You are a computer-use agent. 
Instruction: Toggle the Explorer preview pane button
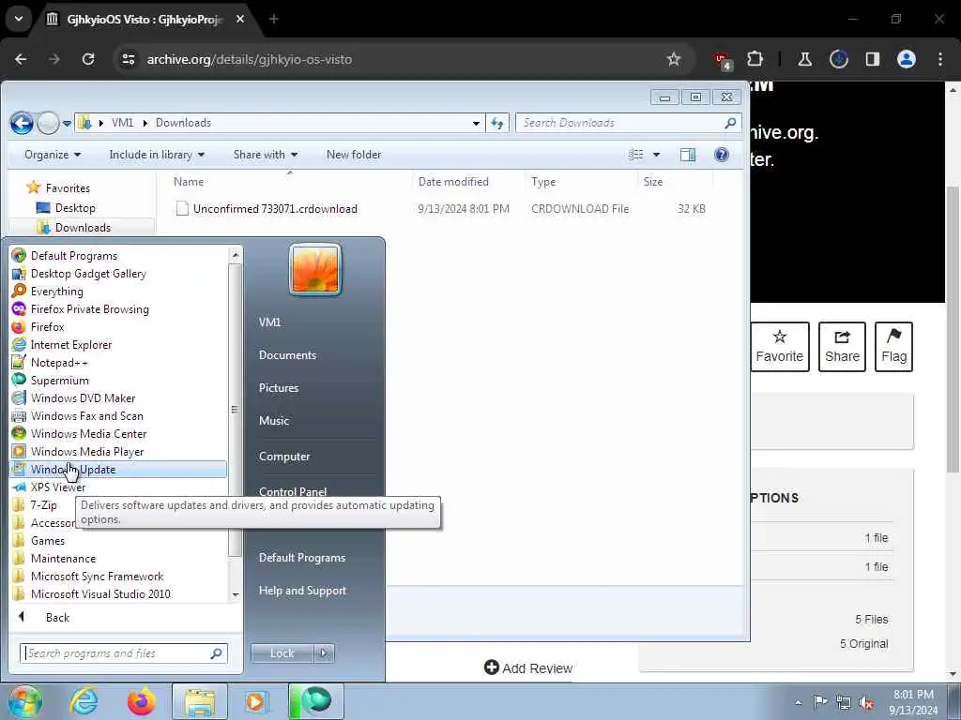click(688, 155)
